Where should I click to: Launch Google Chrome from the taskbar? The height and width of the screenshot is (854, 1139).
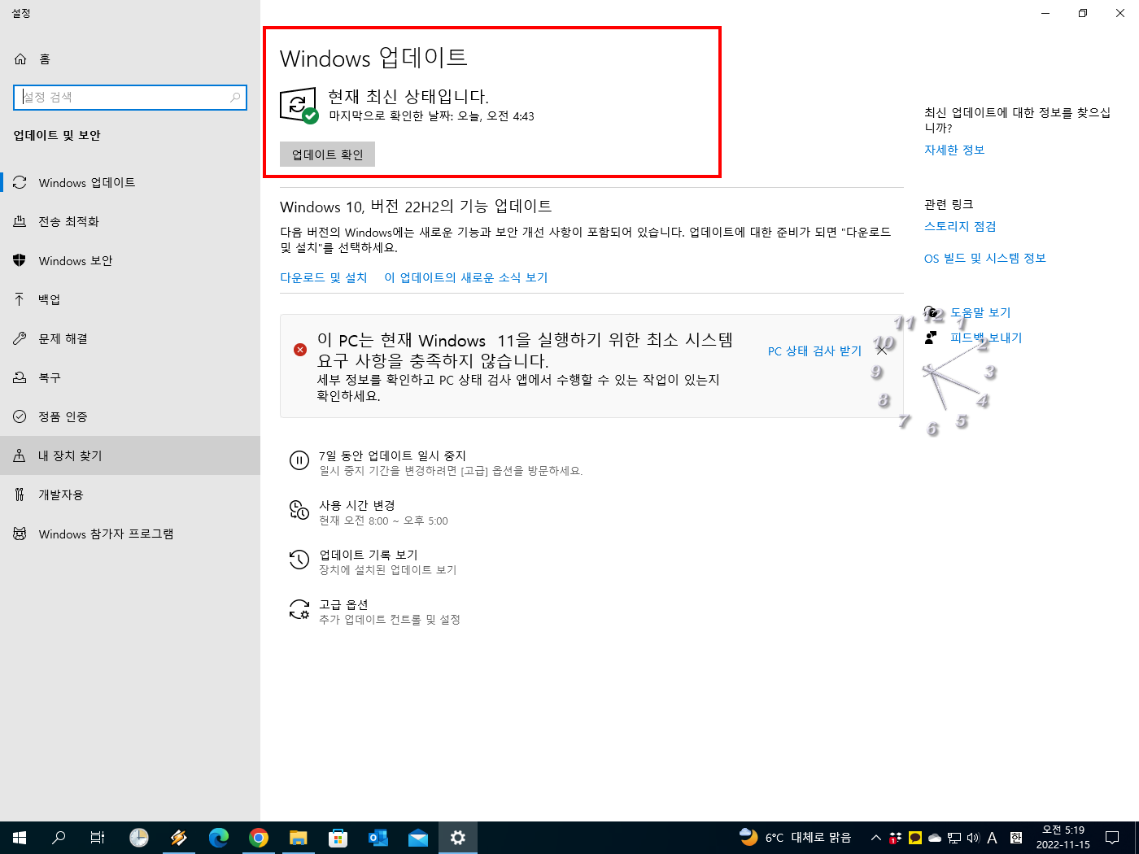259,837
